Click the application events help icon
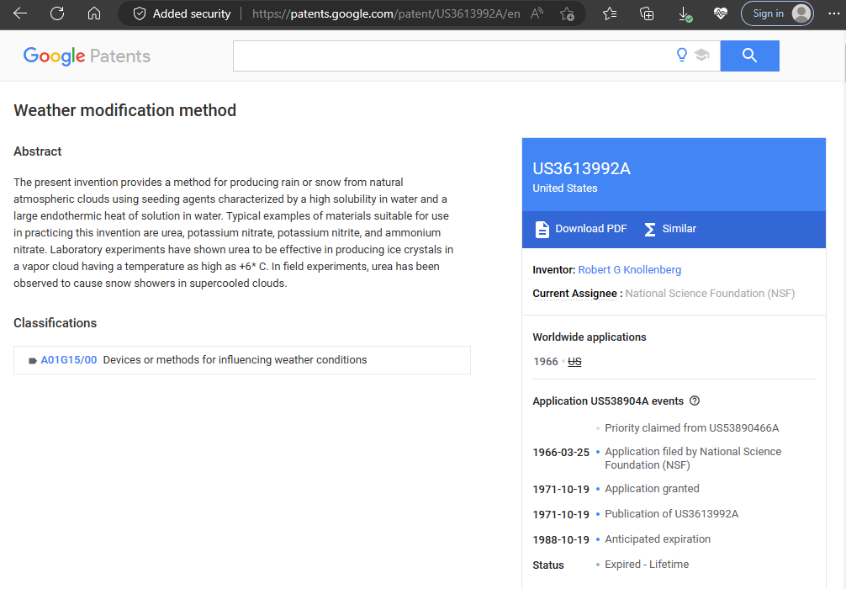Viewport: 846px width, 589px height. pos(695,401)
